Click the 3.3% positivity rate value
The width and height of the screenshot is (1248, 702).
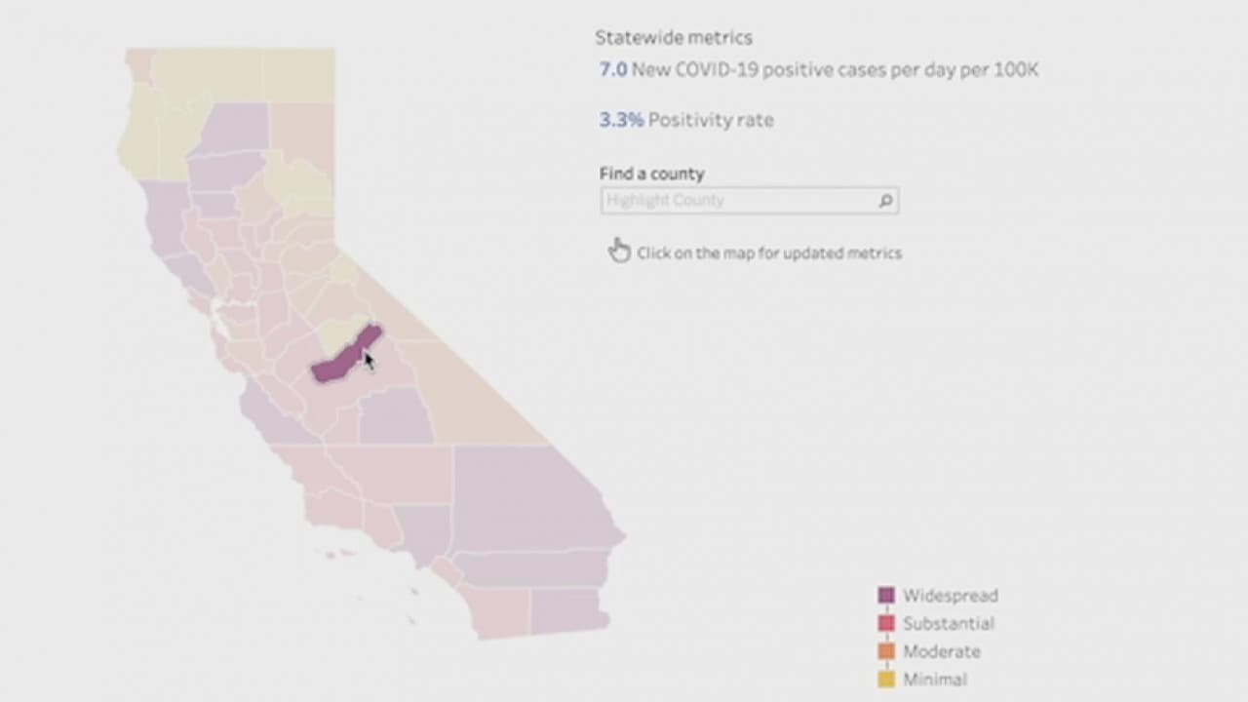click(621, 120)
